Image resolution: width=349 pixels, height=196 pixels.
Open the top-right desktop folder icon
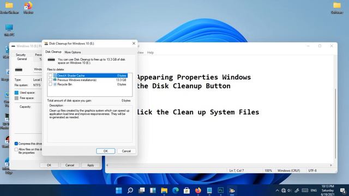click(337, 8)
